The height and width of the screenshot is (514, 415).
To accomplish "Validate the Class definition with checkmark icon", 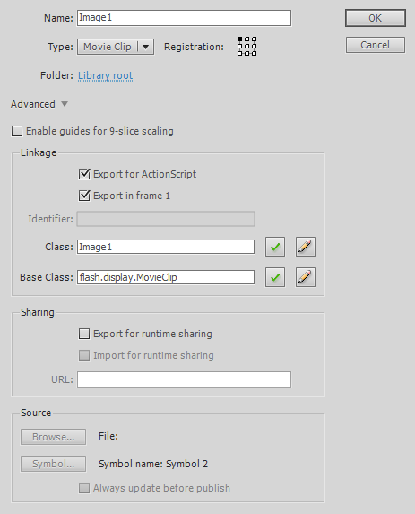I will coord(275,247).
